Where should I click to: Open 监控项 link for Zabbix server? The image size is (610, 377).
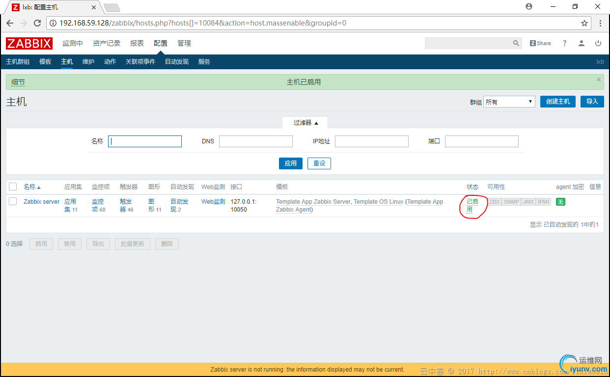coord(98,205)
